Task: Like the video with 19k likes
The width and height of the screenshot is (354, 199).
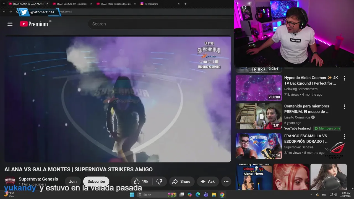Action: [x=141, y=182]
